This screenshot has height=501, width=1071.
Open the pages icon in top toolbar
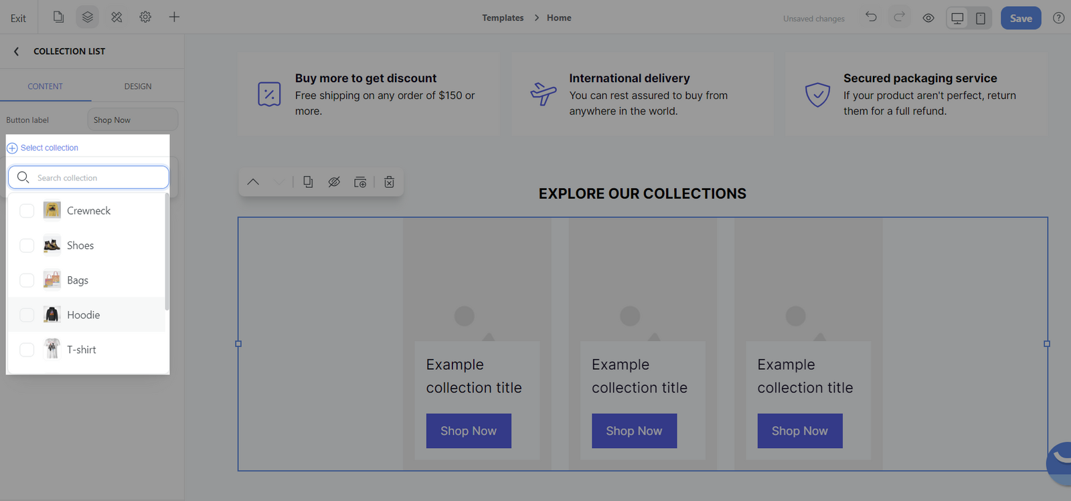pos(59,17)
